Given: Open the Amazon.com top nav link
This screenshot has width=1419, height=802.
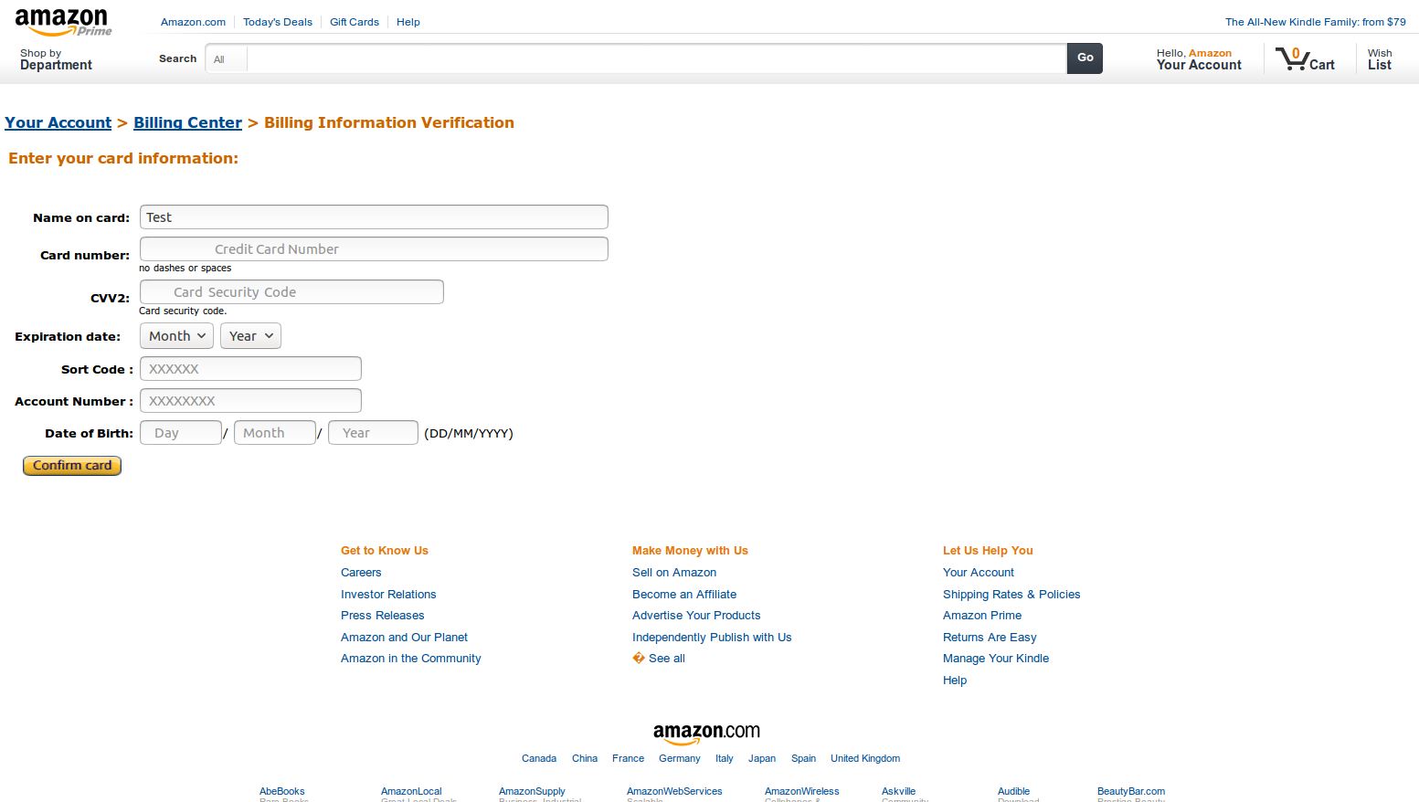Looking at the screenshot, I should 193,22.
